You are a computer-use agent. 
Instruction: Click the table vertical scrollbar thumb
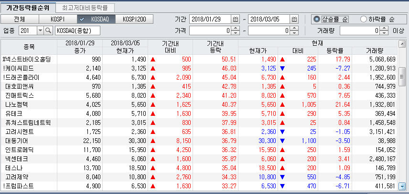(402, 76)
